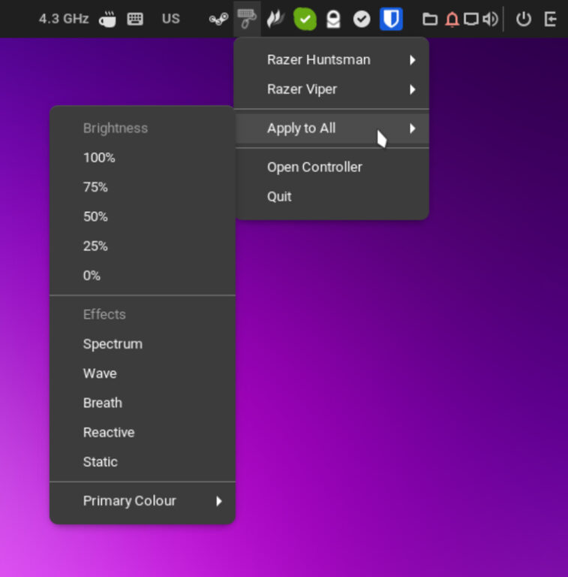Open the white padlock tray icon
The height and width of the screenshot is (577, 568).
(x=333, y=19)
